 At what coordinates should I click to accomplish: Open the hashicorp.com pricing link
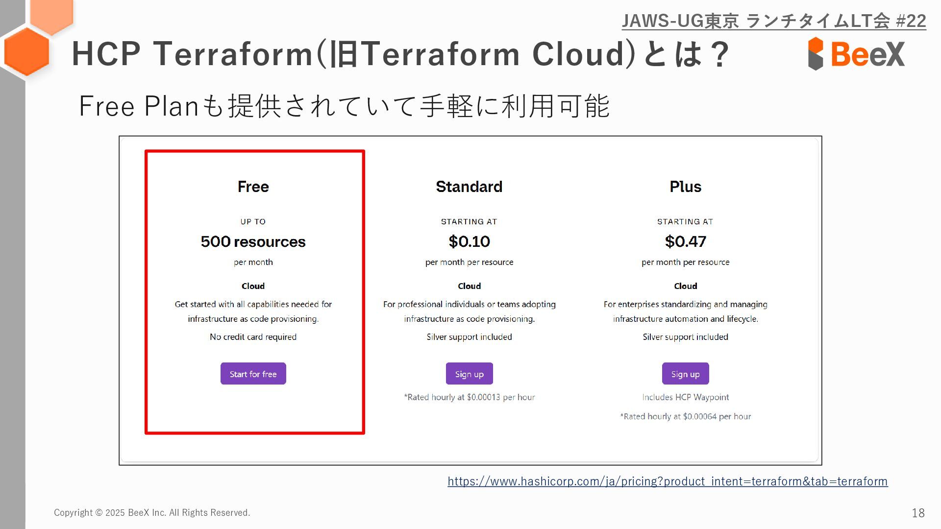tap(668, 481)
